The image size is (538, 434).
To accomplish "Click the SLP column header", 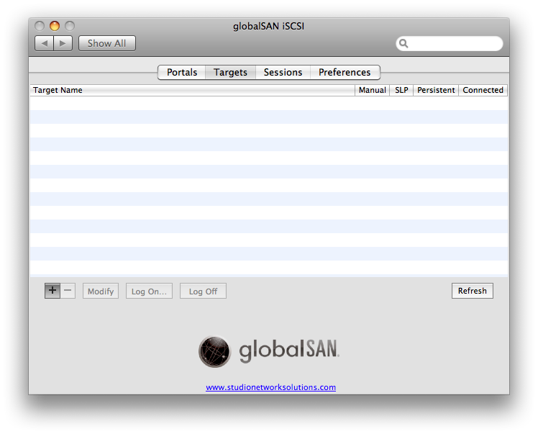I will click(x=401, y=90).
